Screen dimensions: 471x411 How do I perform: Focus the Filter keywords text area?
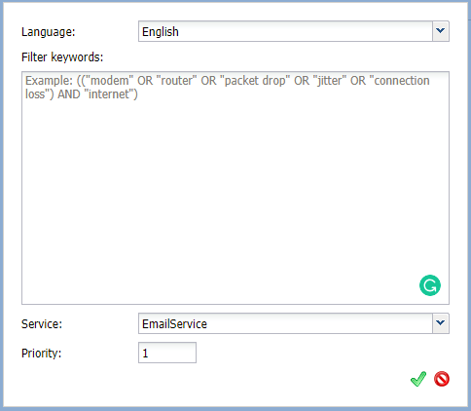click(x=235, y=188)
